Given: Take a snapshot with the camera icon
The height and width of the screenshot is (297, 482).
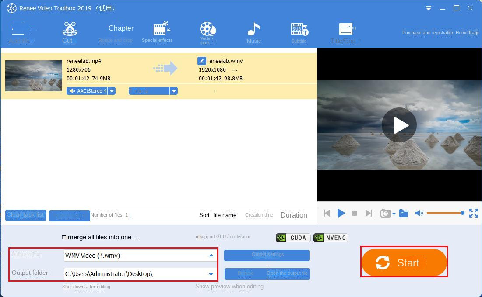Looking at the screenshot, I should point(385,213).
